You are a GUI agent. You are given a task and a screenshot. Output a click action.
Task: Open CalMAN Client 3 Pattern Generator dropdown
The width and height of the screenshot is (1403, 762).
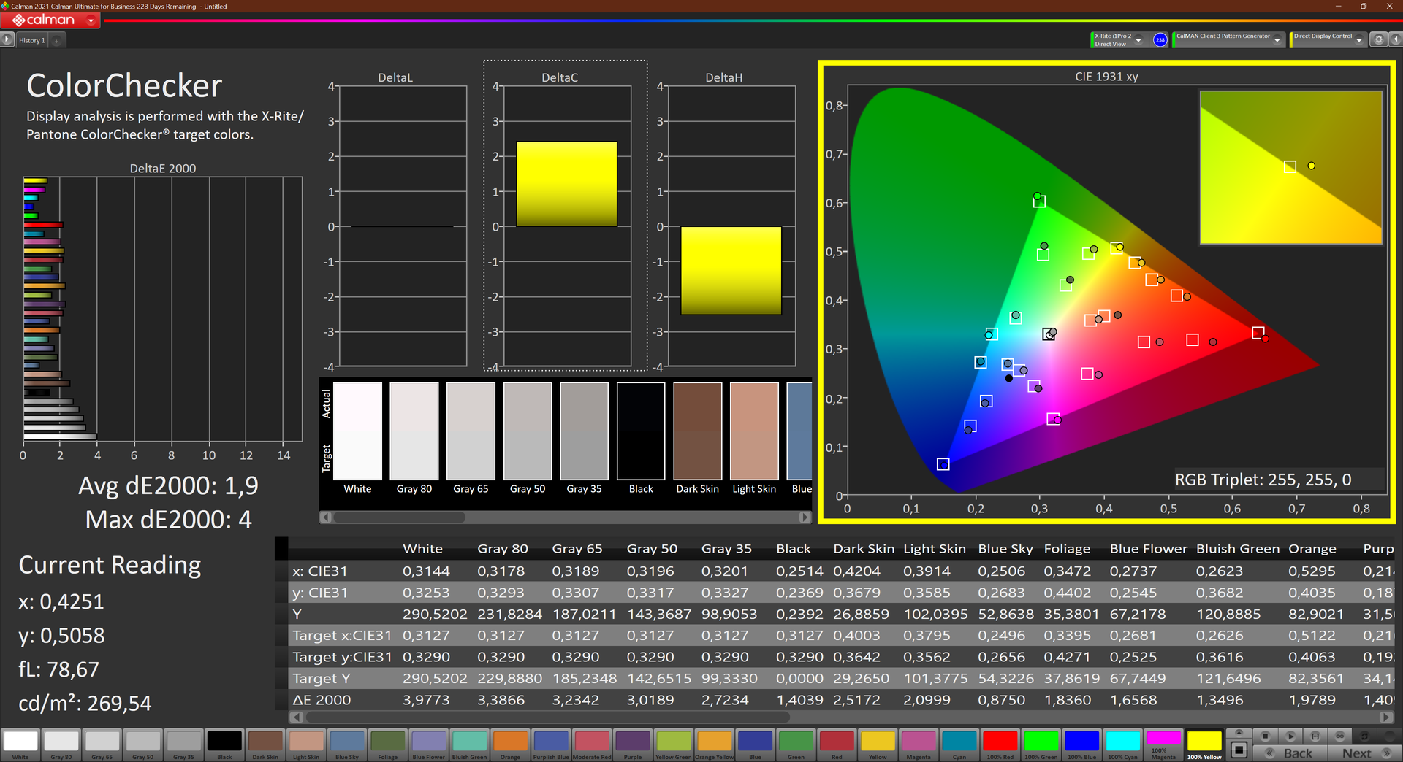[x=1277, y=41]
